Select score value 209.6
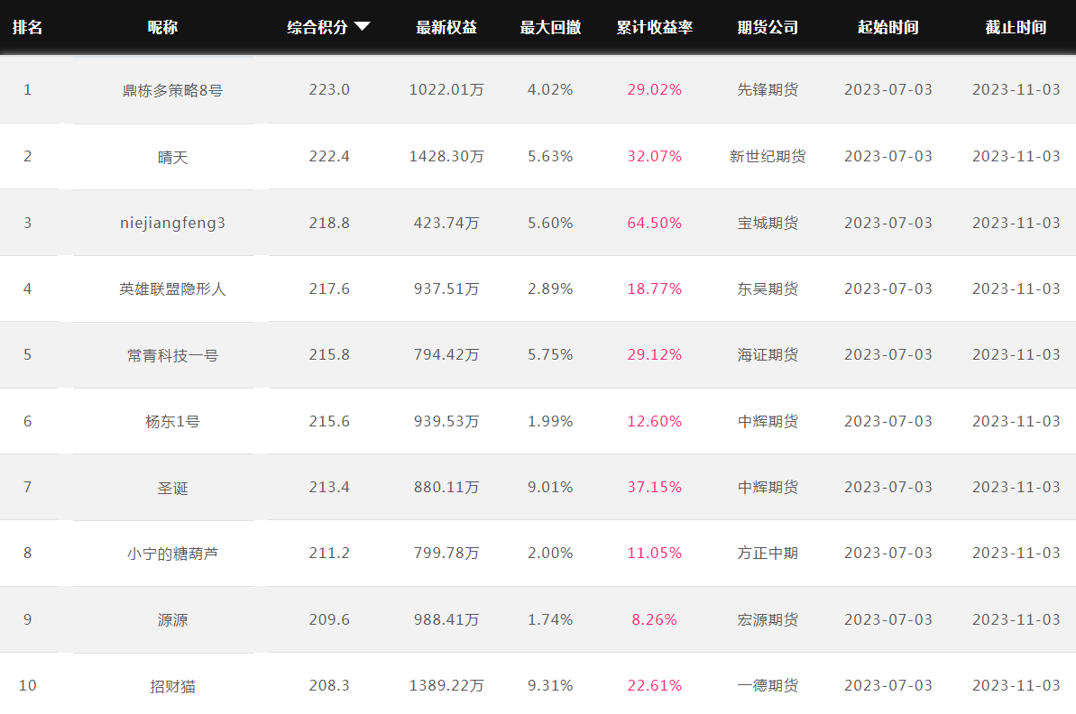 [x=329, y=619]
